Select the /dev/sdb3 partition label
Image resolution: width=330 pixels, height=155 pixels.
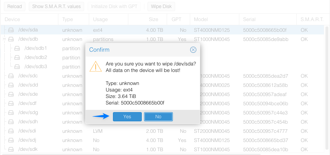click(x=36, y=67)
